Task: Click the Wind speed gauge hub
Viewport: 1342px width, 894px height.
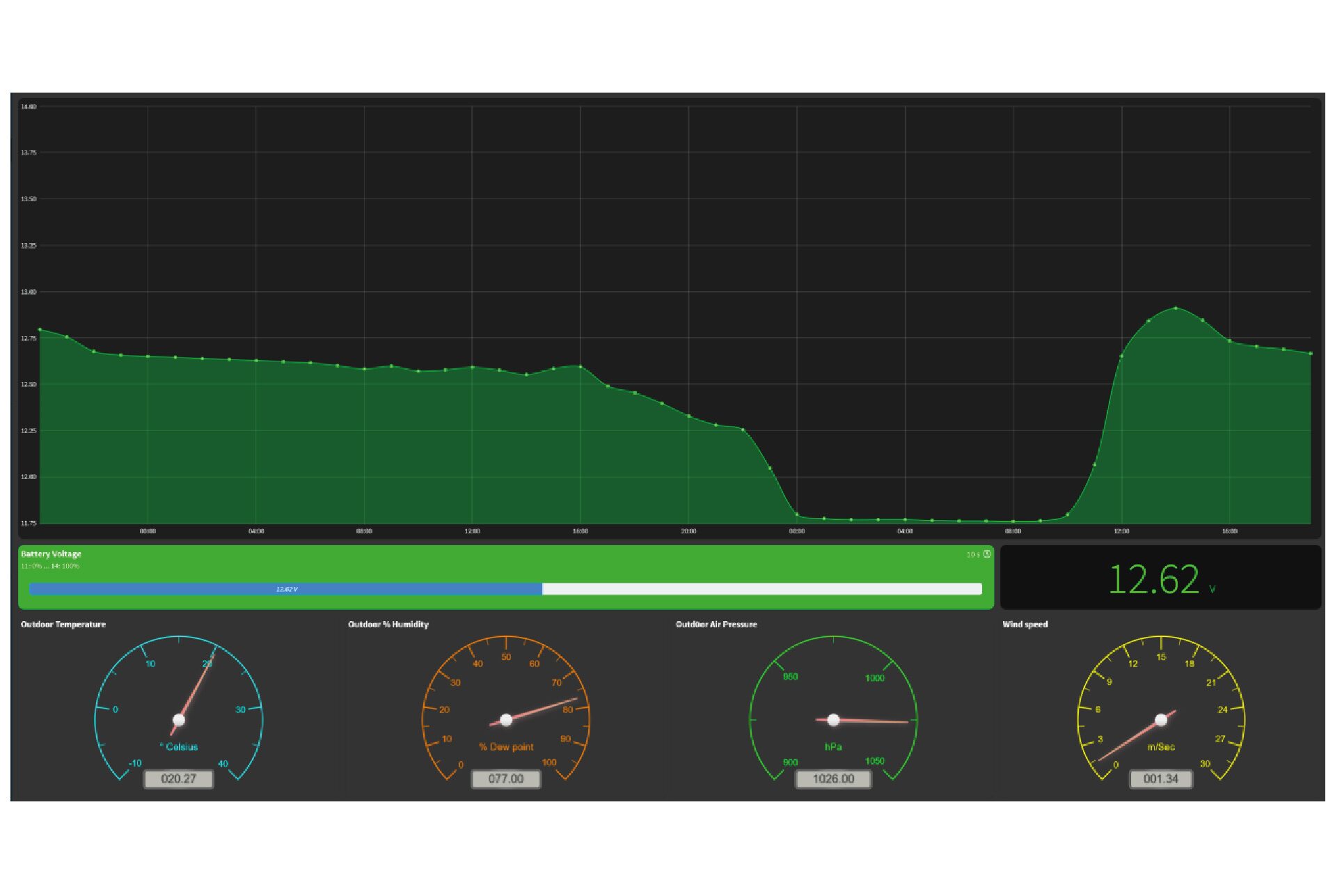Action: point(1161,720)
